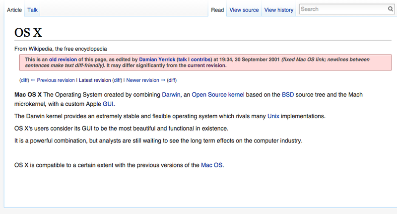This screenshot has width=397, height=214.
Task: Click the 'It is a powerful combination' sentence
Action: click(158, 141)
